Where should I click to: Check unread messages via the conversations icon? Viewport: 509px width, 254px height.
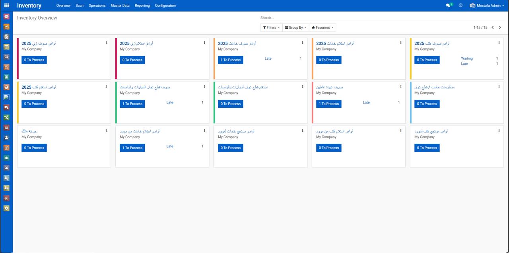[448, 5]
